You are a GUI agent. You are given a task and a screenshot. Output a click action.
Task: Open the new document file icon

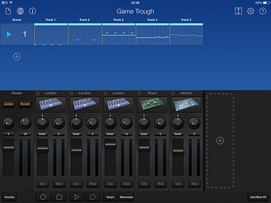[8, 11]
